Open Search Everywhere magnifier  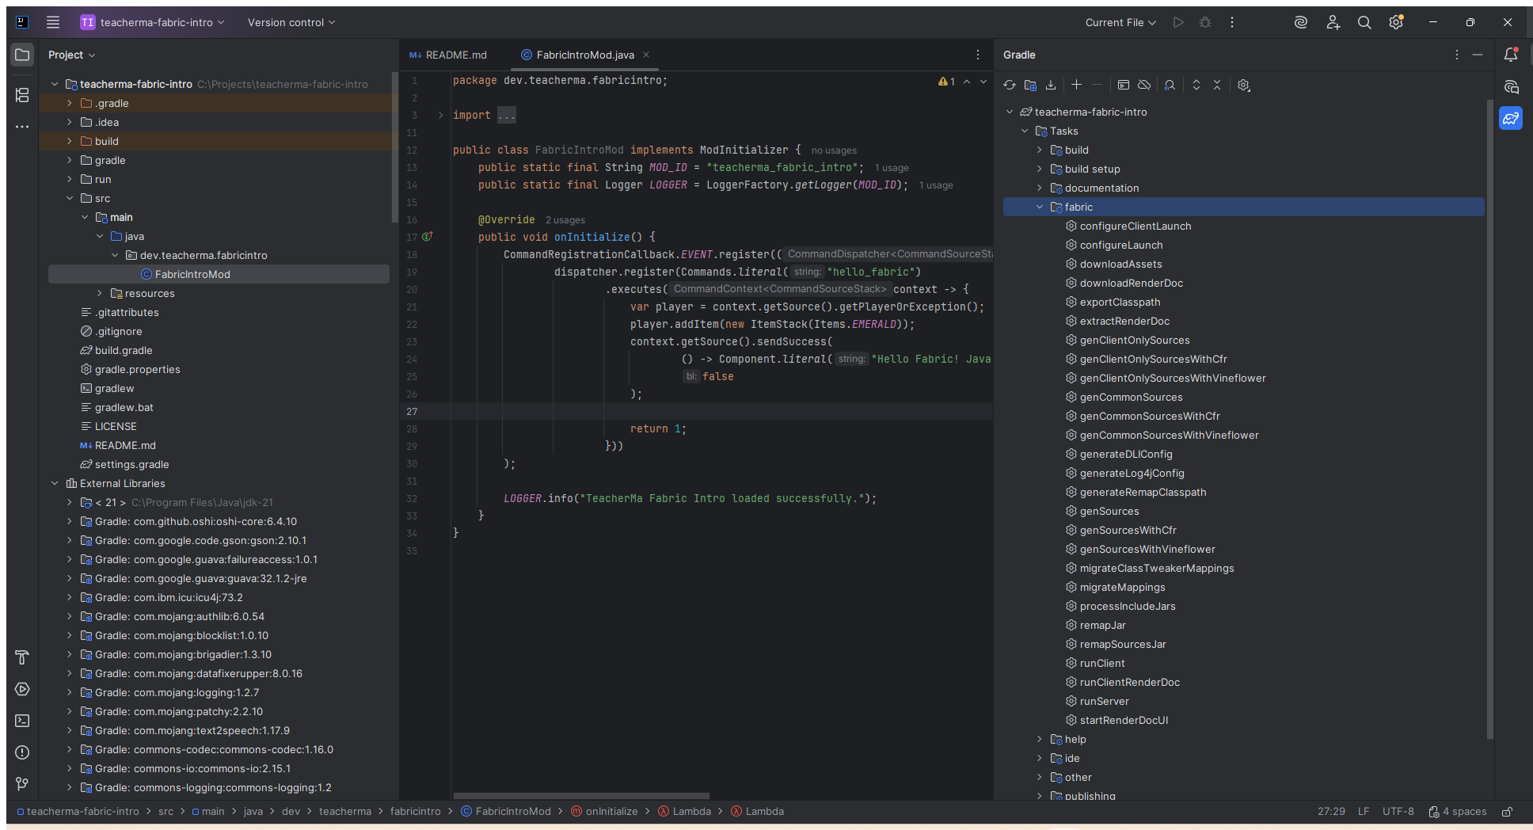coord(1364,22)
